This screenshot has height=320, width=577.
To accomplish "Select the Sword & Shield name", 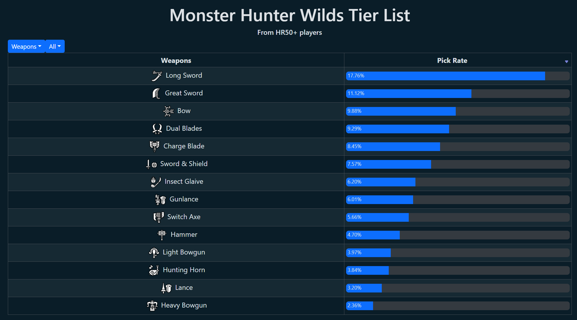I will (x=184, y=164).
